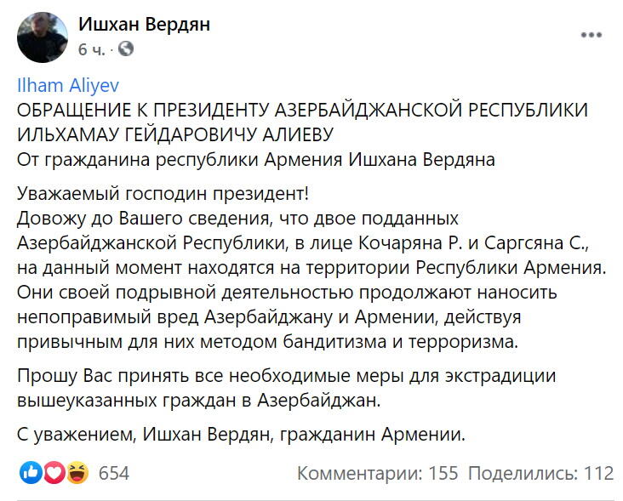
Task: Open the author name Ишхан Вердян
Action: (144, 25)
